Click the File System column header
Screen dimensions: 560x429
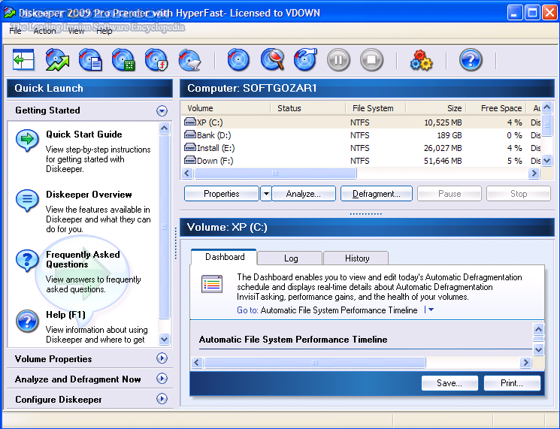coord(376,108)
